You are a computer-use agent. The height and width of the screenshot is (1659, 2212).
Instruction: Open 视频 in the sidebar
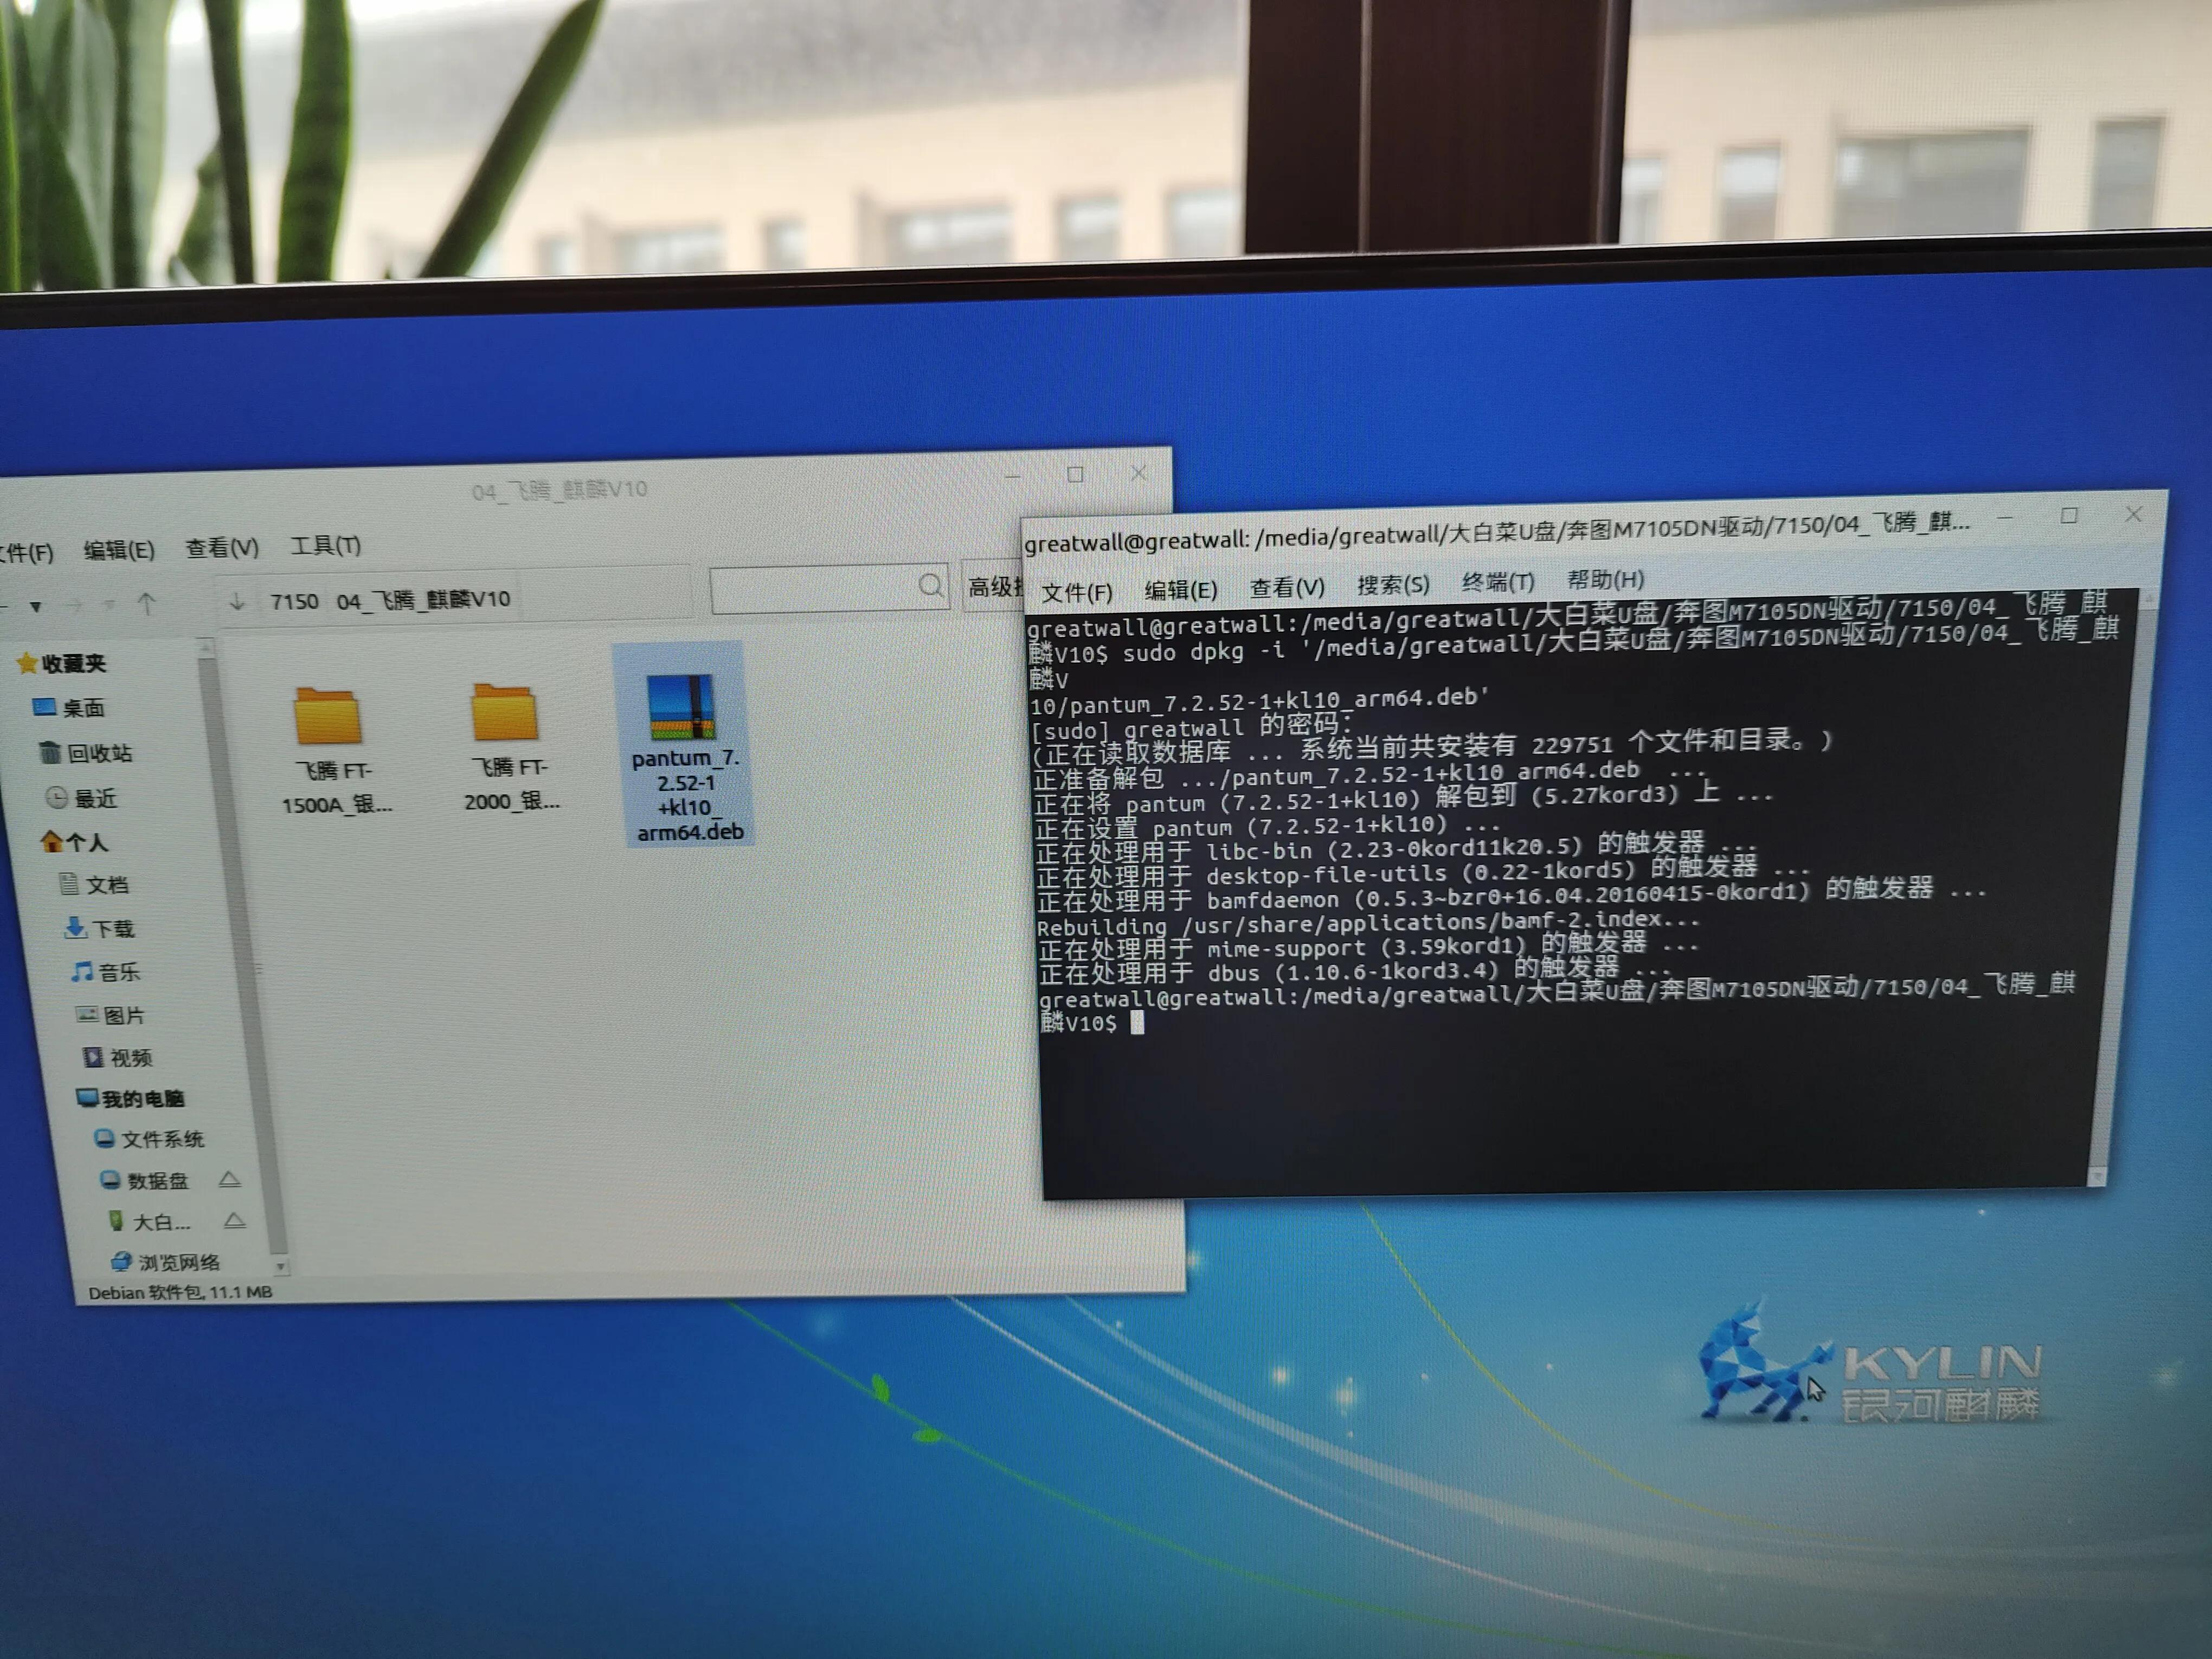coord(118,1058)
